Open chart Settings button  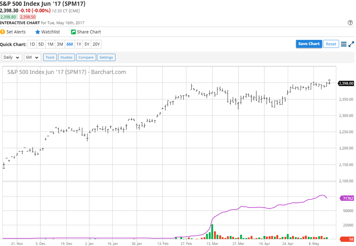click(106, 58)
